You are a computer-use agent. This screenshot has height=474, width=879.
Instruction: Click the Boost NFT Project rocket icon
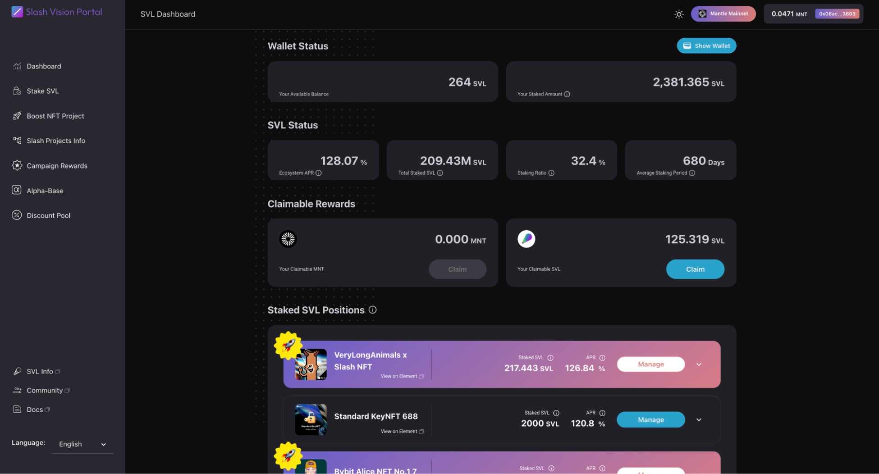coord(17,116)
